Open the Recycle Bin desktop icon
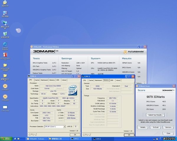Screen dimensions: 177x141 click(5, 35)
